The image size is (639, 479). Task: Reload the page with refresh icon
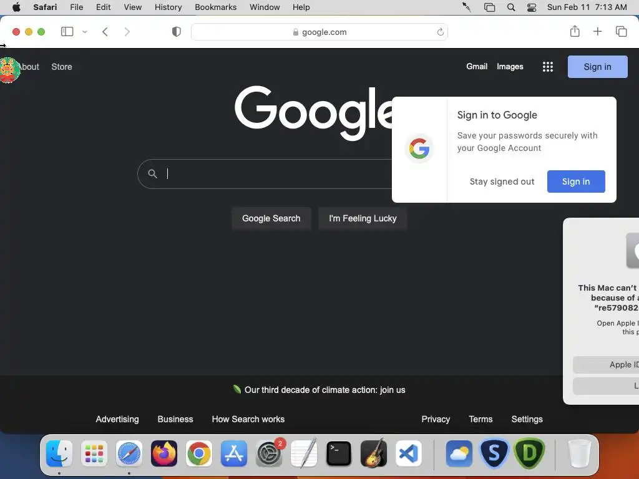tap(440, 32)
